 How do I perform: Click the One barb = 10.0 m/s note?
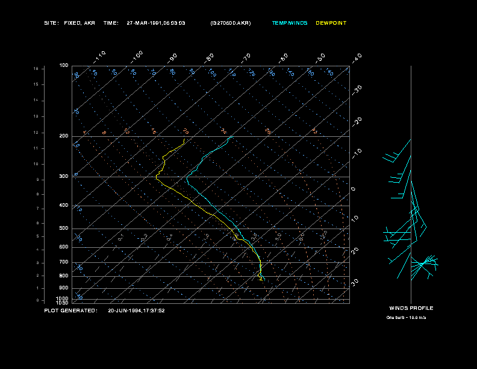(x=406, y=318)
